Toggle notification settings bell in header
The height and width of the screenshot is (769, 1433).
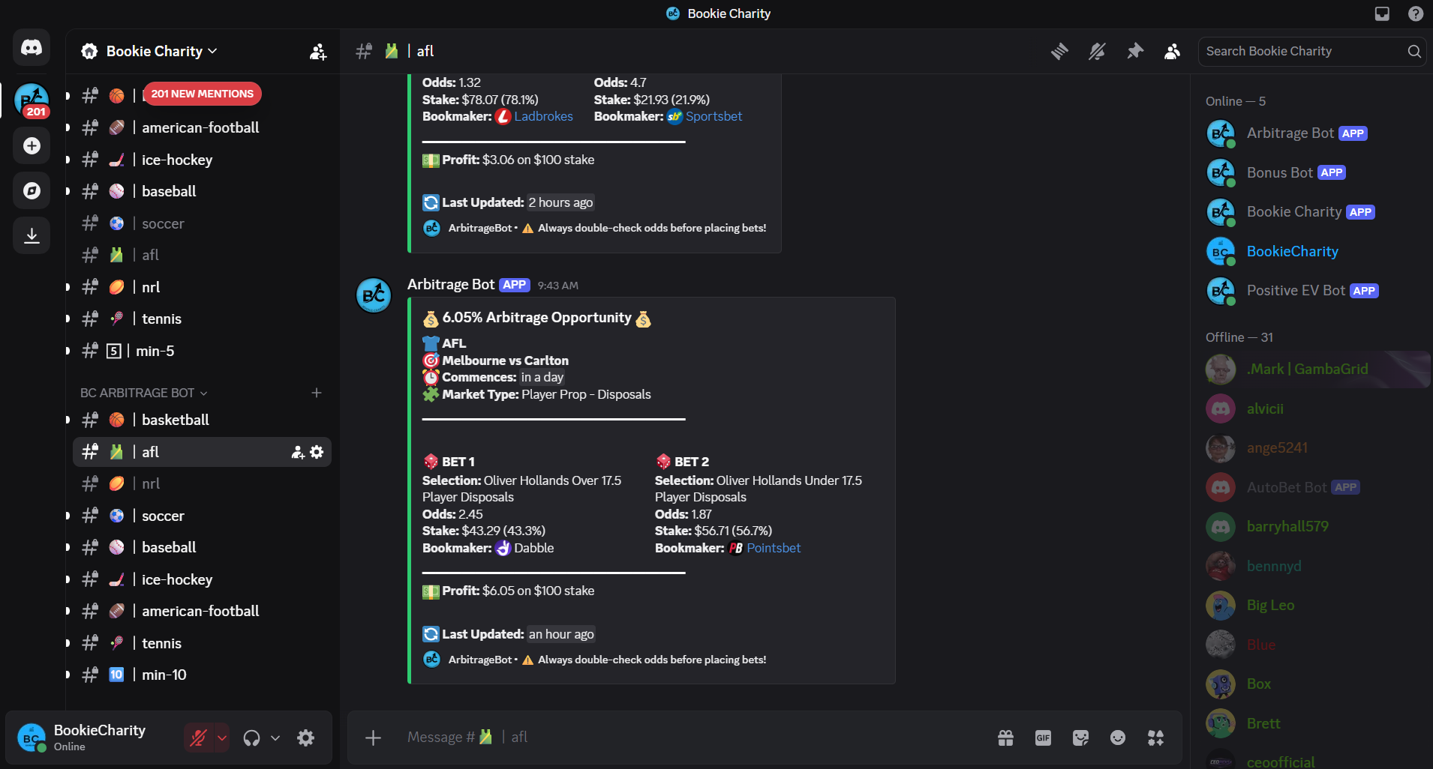[x=1097, y=51]
